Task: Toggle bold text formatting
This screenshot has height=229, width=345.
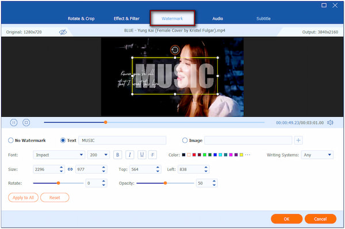Action: click(x=117, y=155)
